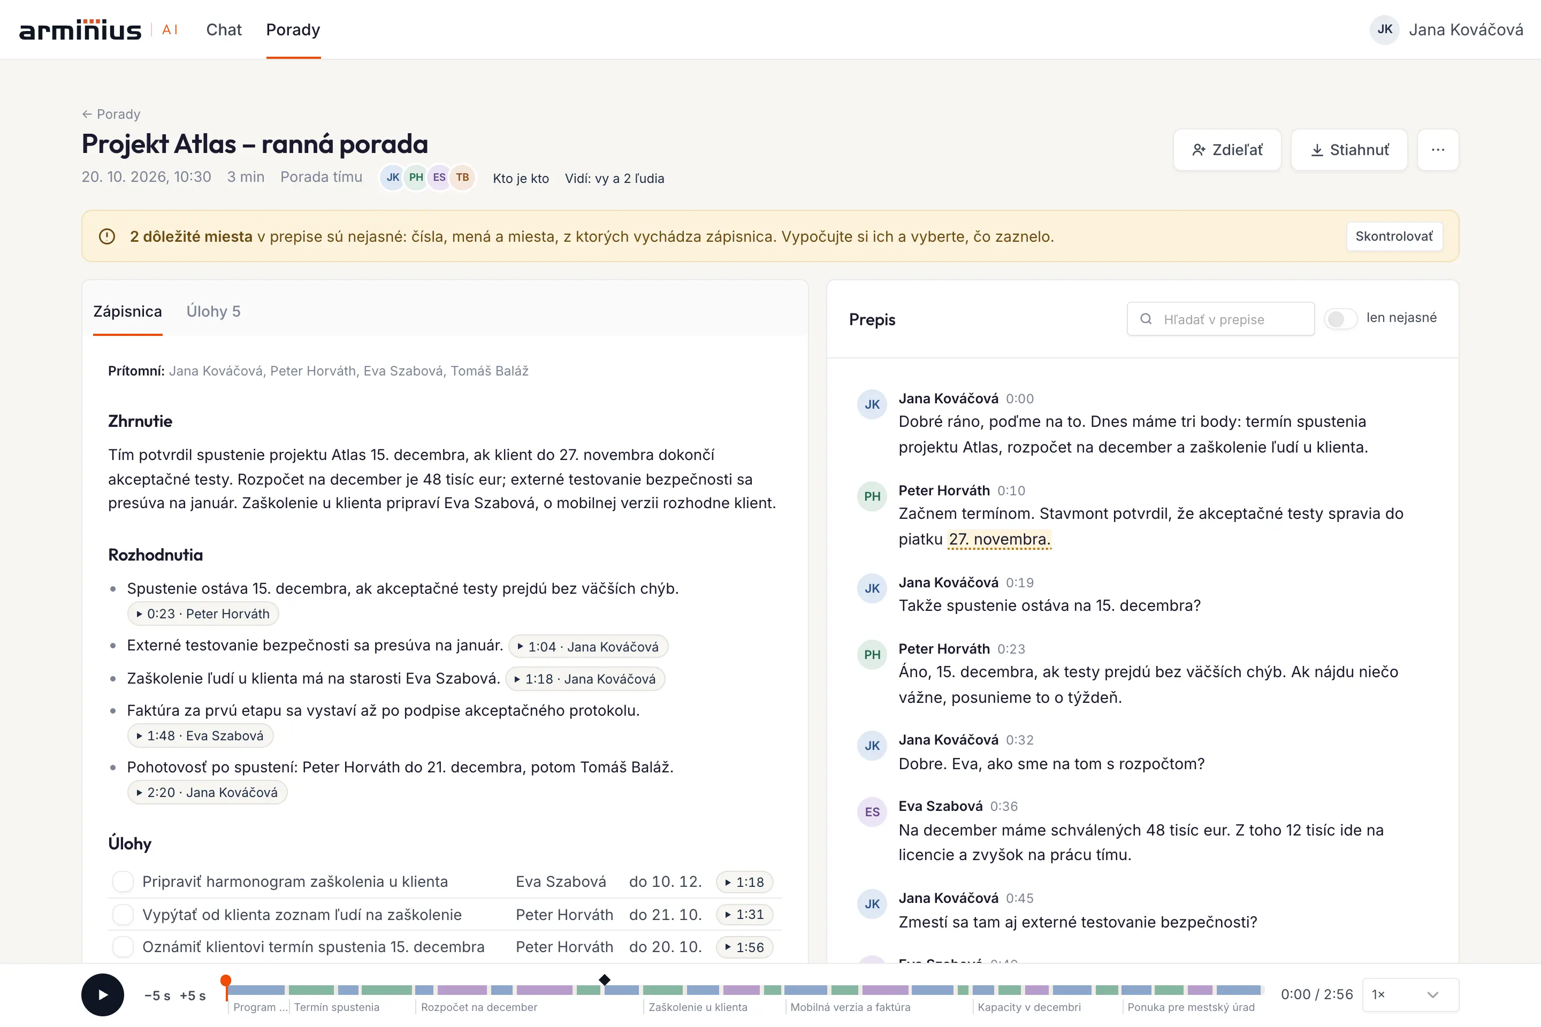Toggle the len nejasné switch
1541x1027 pixels.
1340,319
